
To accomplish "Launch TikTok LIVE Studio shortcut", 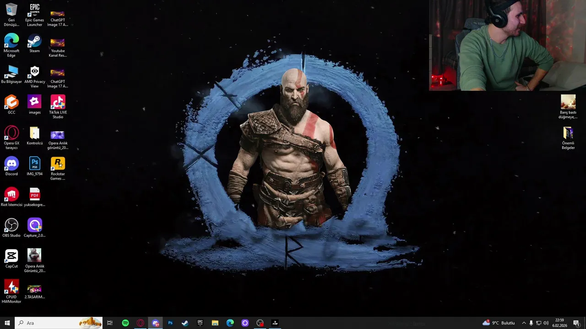I will 58,107.
